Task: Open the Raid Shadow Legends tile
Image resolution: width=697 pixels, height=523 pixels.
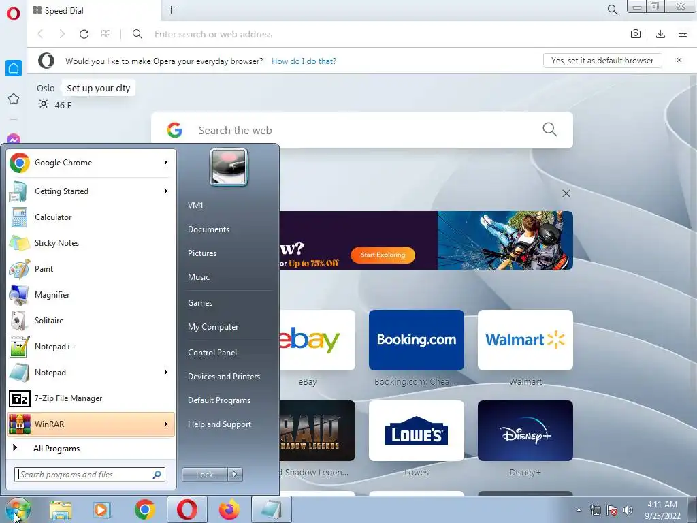Action: [x=317, y=430]
